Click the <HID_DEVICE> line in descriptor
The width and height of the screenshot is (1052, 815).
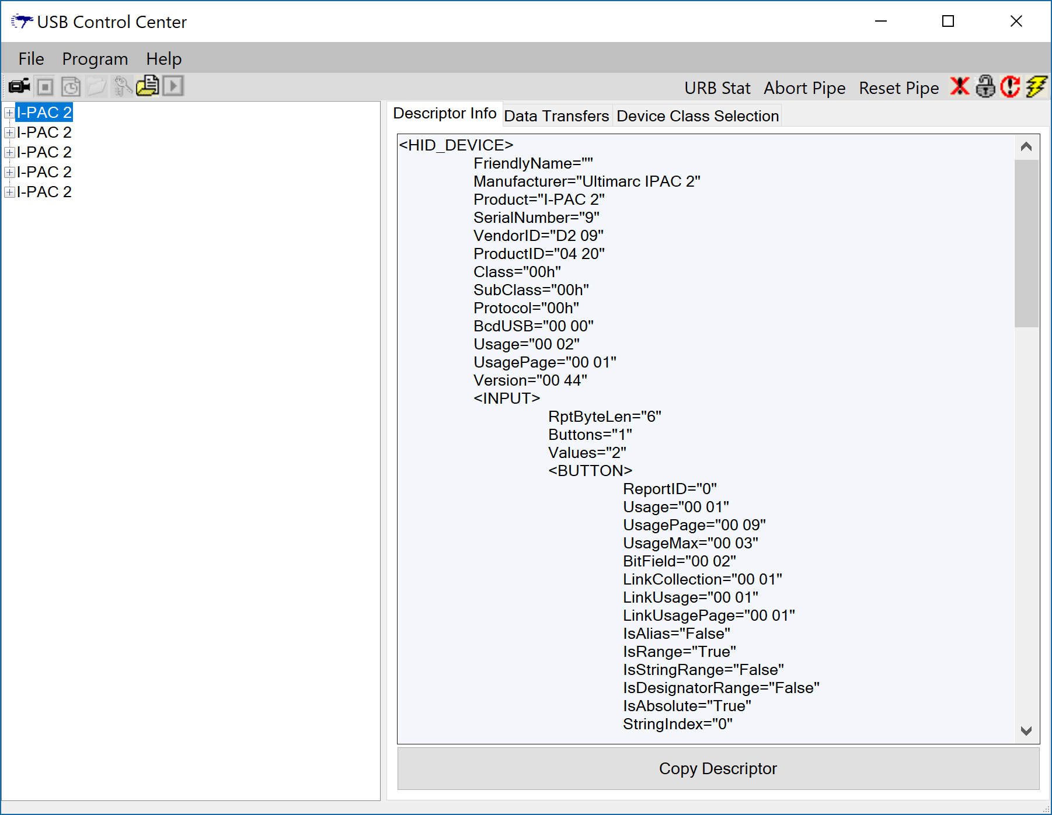456,145
